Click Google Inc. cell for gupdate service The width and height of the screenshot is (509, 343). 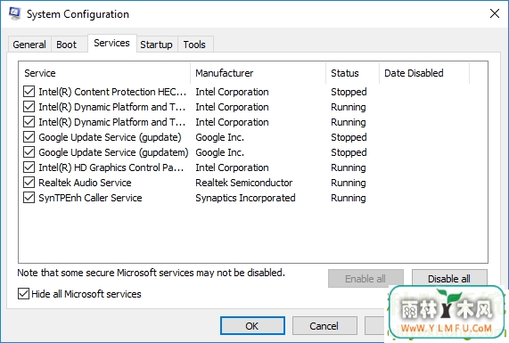(x=220, y=137)
